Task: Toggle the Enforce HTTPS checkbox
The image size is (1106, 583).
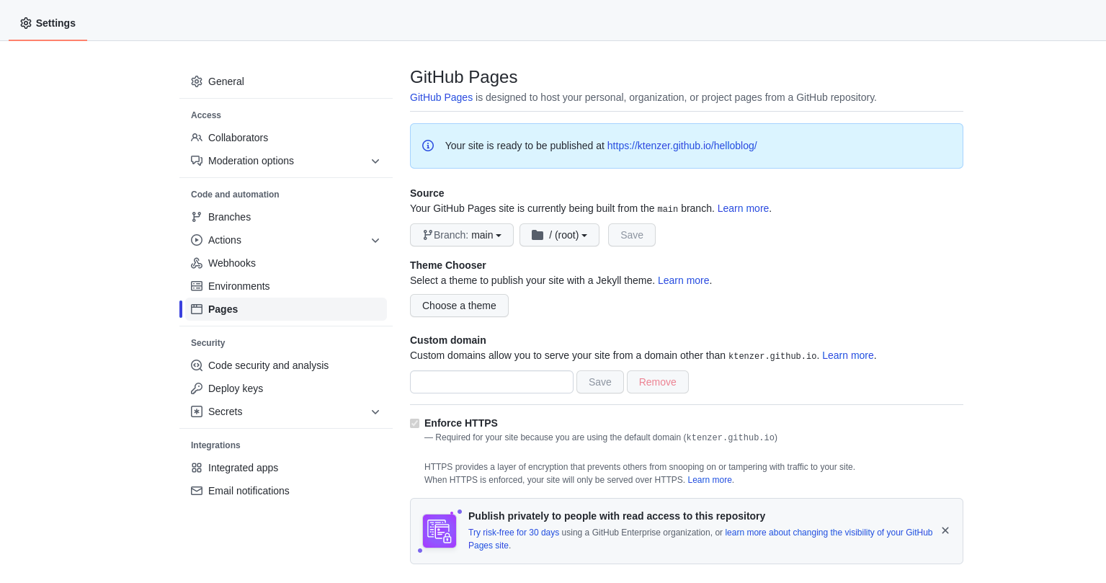Action: (x=415, y=424)
